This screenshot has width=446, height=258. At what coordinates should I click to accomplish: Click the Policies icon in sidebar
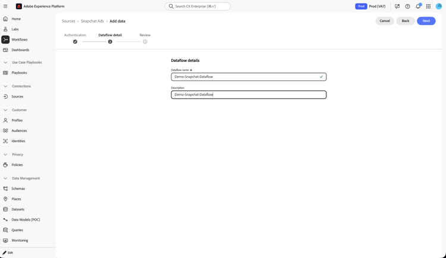[5, 165]
